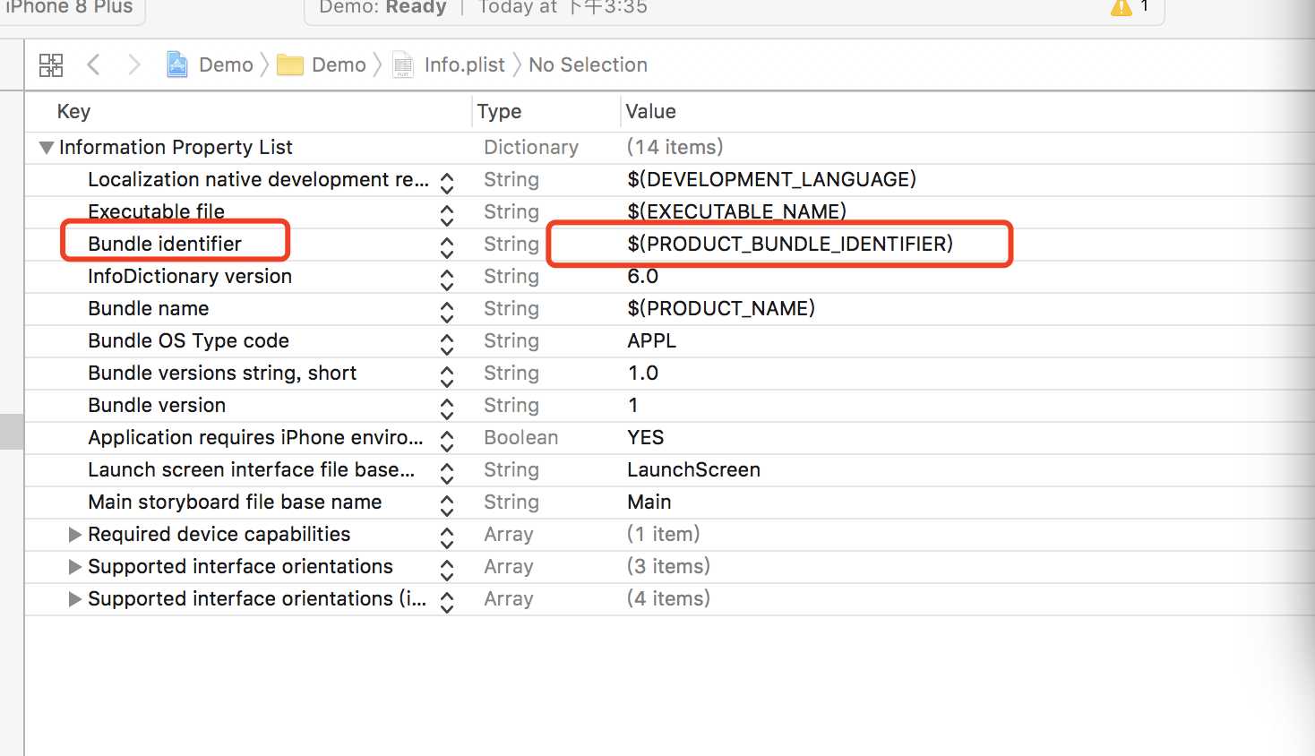The width and height of the screenshot is (1315, 756).
Task: Expand Supported interface orientations (3 items)
Action: [x=75, y=567]
